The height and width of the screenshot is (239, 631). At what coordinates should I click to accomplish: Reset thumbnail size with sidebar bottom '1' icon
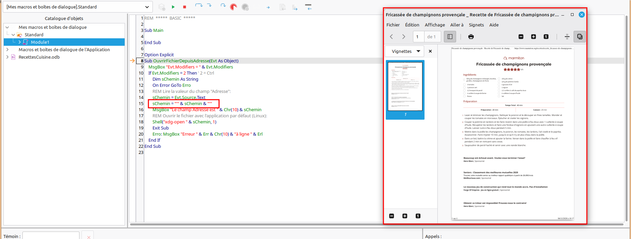coord(418,216)
